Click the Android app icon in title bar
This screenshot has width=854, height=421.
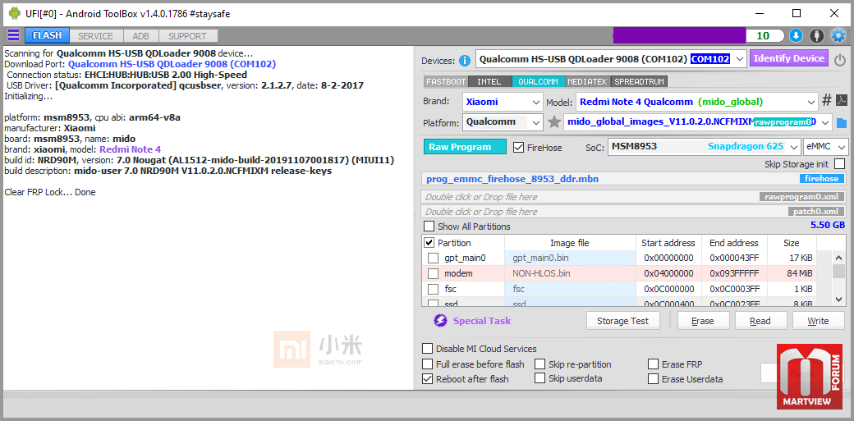click(x=14, y=13)
